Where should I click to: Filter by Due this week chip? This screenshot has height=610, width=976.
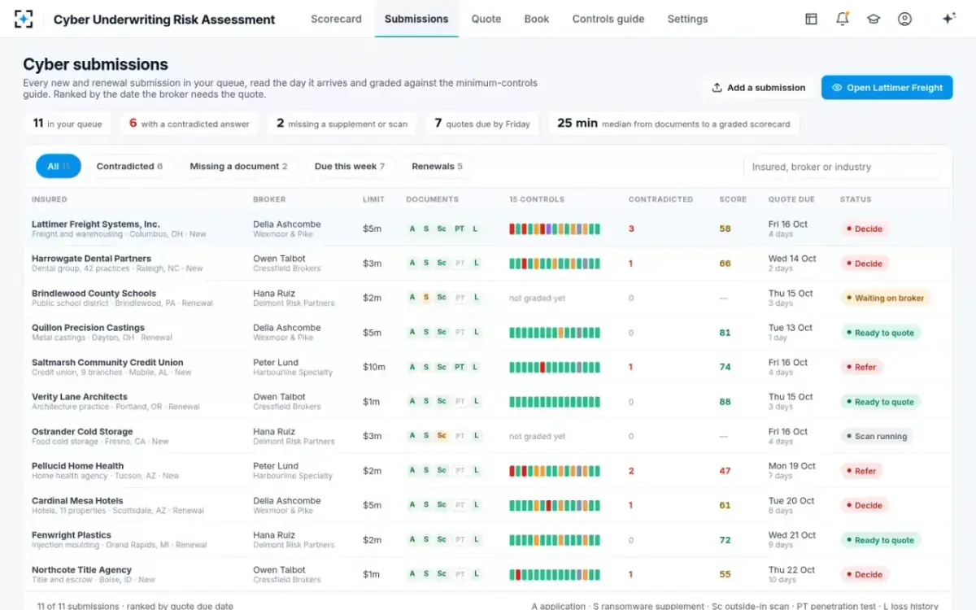(349, 167)
